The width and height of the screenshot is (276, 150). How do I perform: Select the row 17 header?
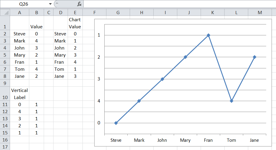click(5, 147)
